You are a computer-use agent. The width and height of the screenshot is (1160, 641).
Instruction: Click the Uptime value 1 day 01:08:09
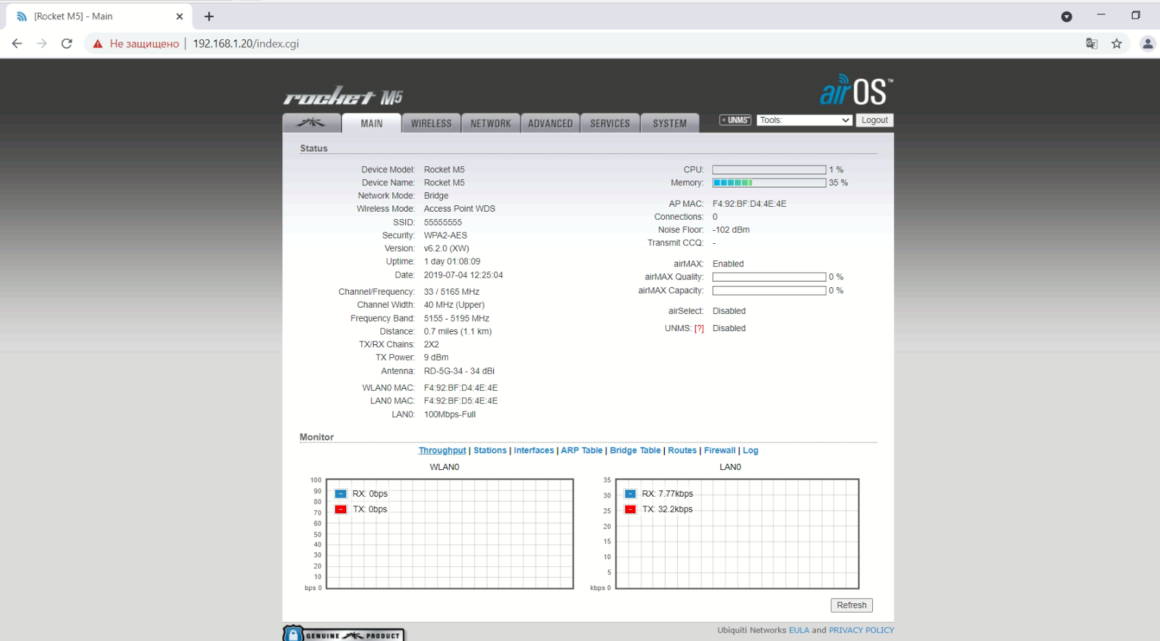point(452,262)
